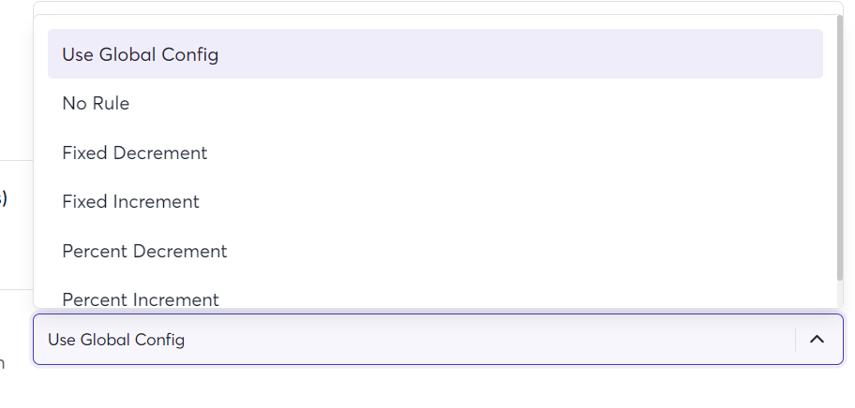This screenshot has width=855, height=408.
Task: Select the highlighted Use Global Config option
Action: pyautogui.click(x=435, y=54)
